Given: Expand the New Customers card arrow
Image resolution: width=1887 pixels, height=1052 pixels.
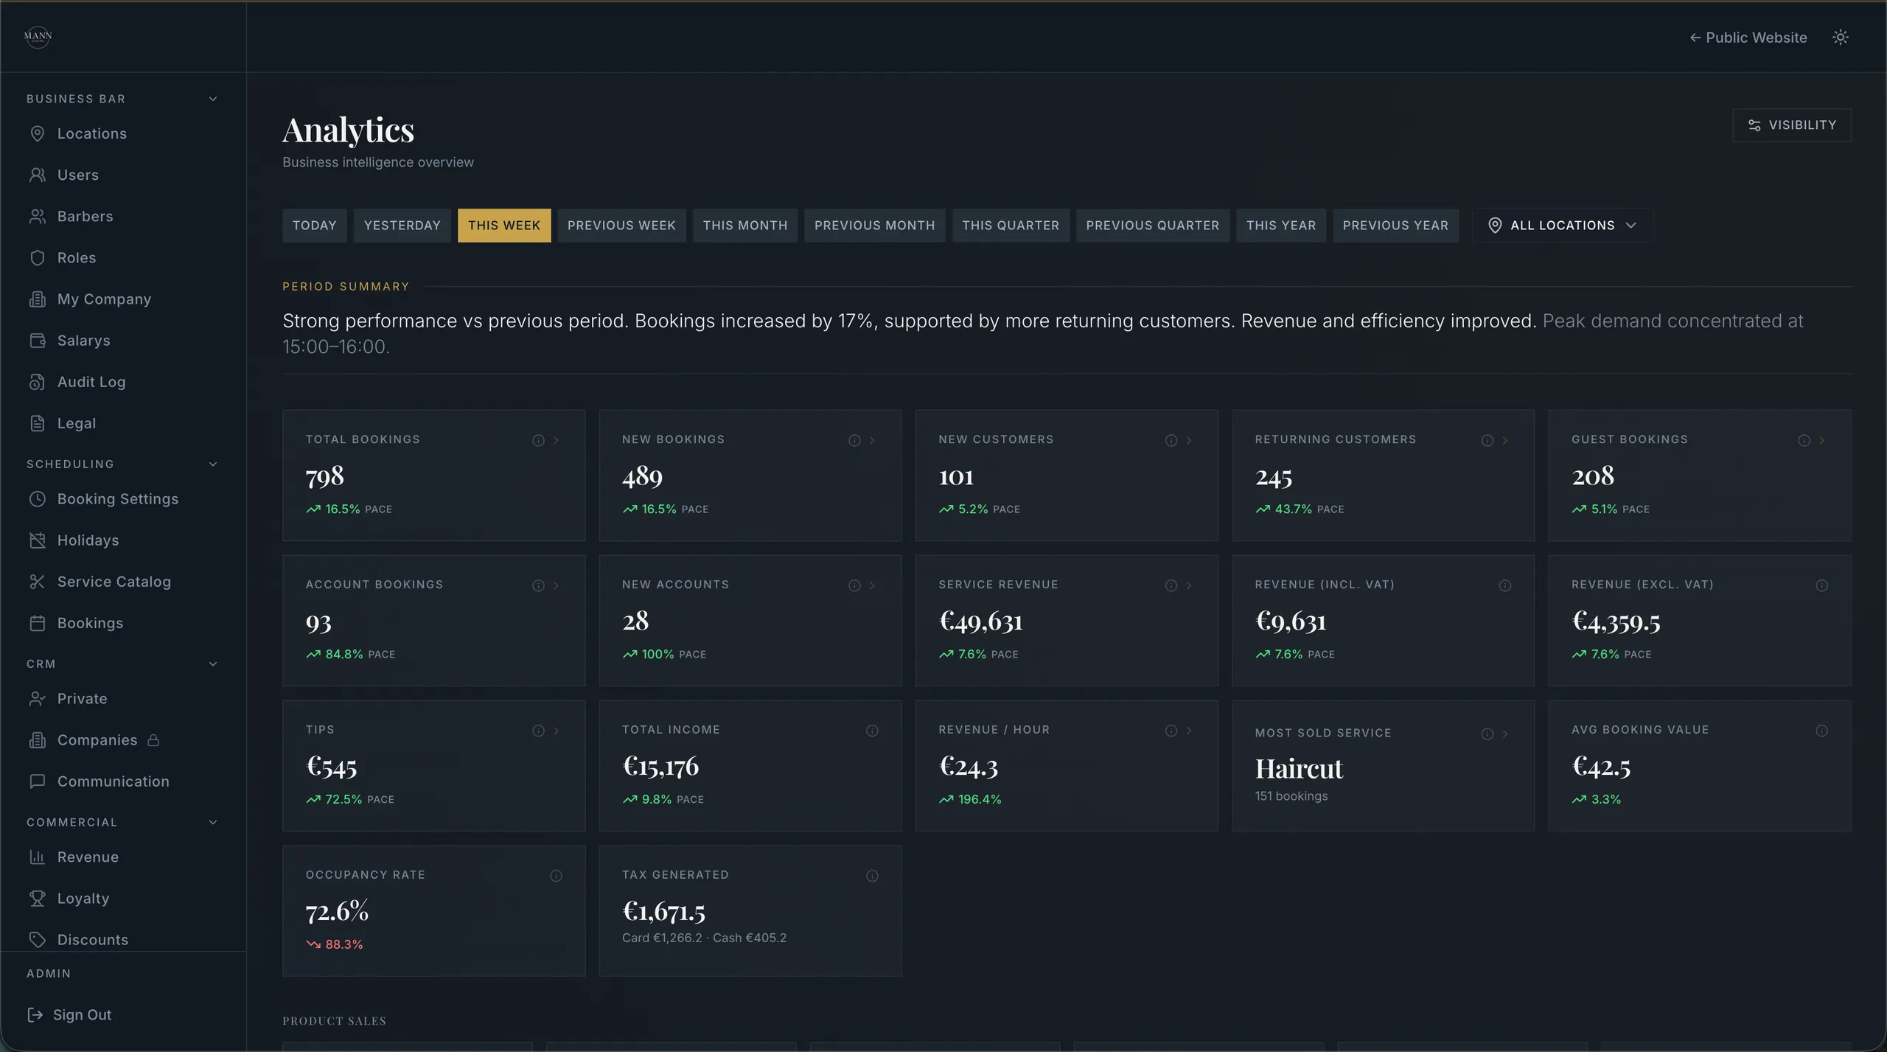Looking at the screenshot, I should point(1189,441).
